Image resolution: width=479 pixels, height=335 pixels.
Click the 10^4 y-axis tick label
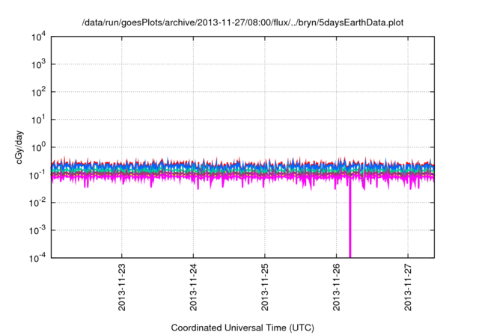click(x=38, y=37)
